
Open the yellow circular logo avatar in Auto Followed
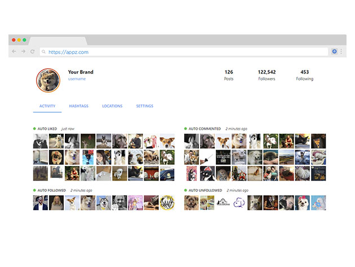click(x=167, y=203)
